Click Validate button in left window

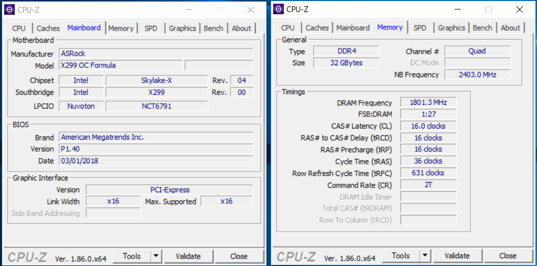click(x=188, y=256)
